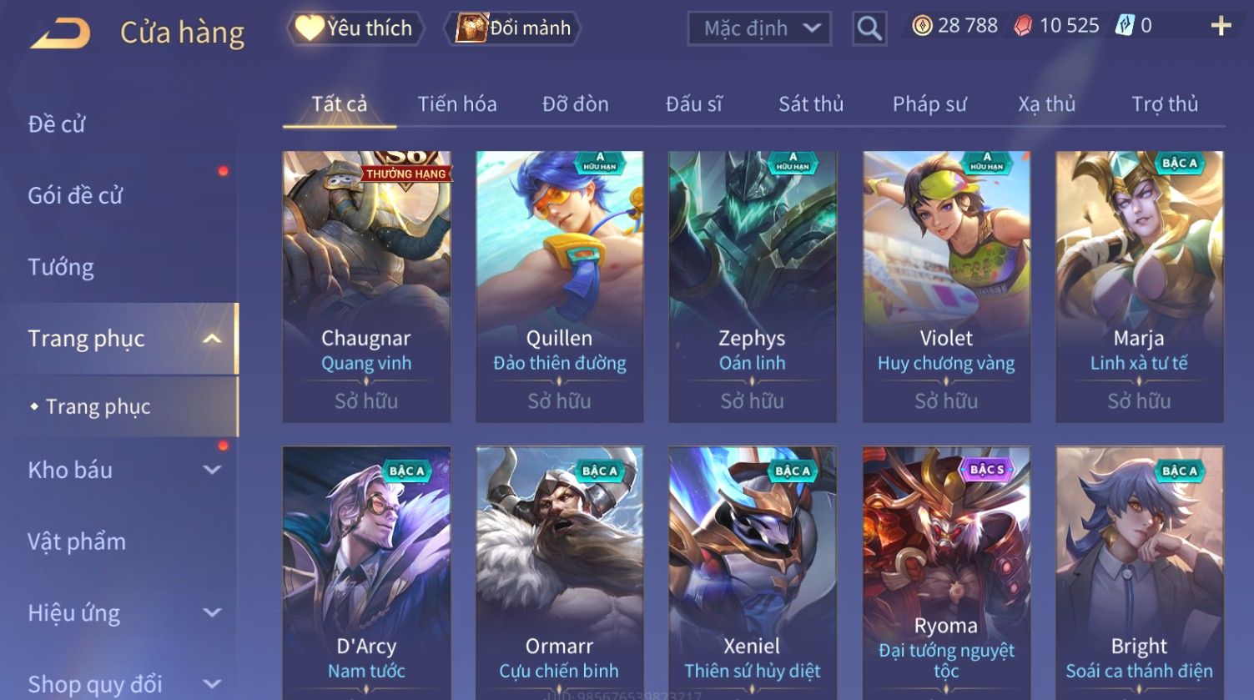This screenshot has width=1254, height=700.
Task: Open Đổi mảnh fragment exchange chest
Action: 513,28
